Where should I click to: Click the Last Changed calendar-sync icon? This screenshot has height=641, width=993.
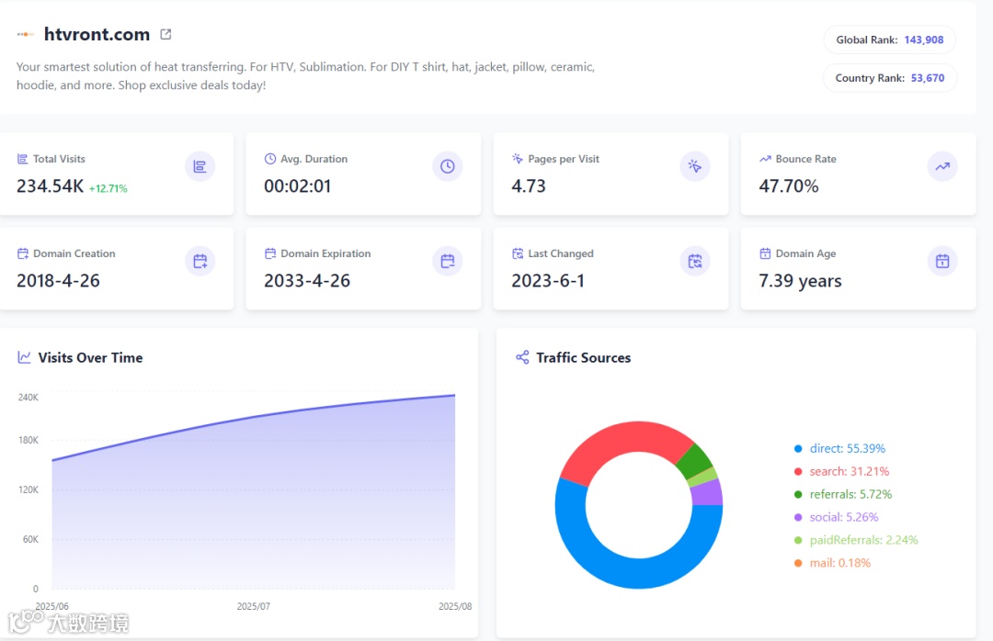(x=695, y=261)
